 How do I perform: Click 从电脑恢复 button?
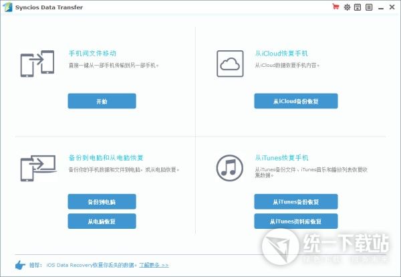(x=102, y=221)
